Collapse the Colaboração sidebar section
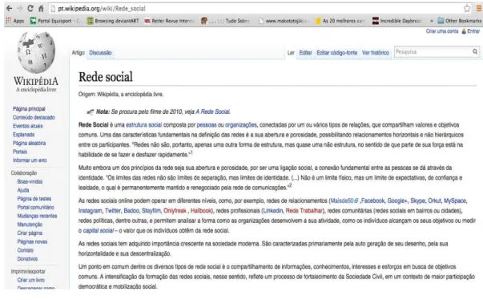 pyautogui.click(x=24, y=173)
